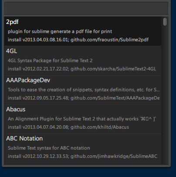Click the install v2012.10.29.12.33.53 version text
The width and height of the screenshot is (176, 177).
(38, 156)
